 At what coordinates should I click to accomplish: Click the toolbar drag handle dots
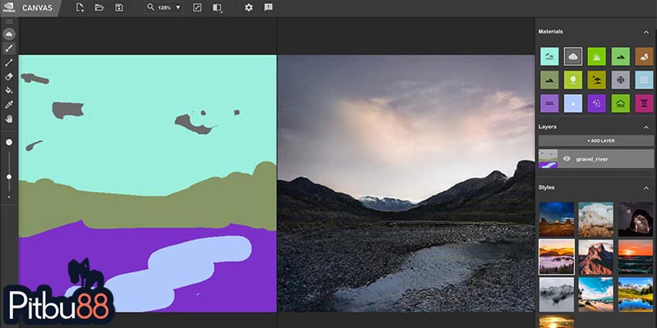tap(9, 22)
